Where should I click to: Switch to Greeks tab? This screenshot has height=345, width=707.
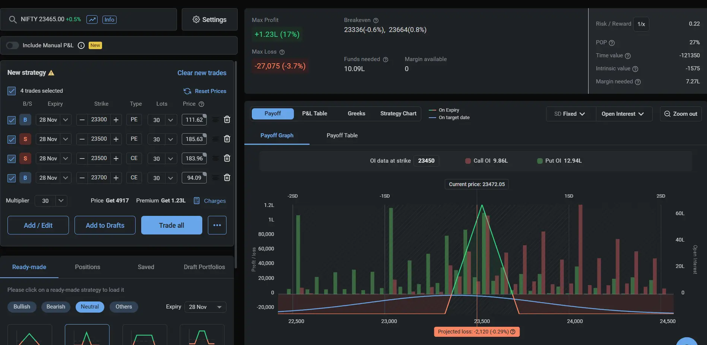coord(356,114)
